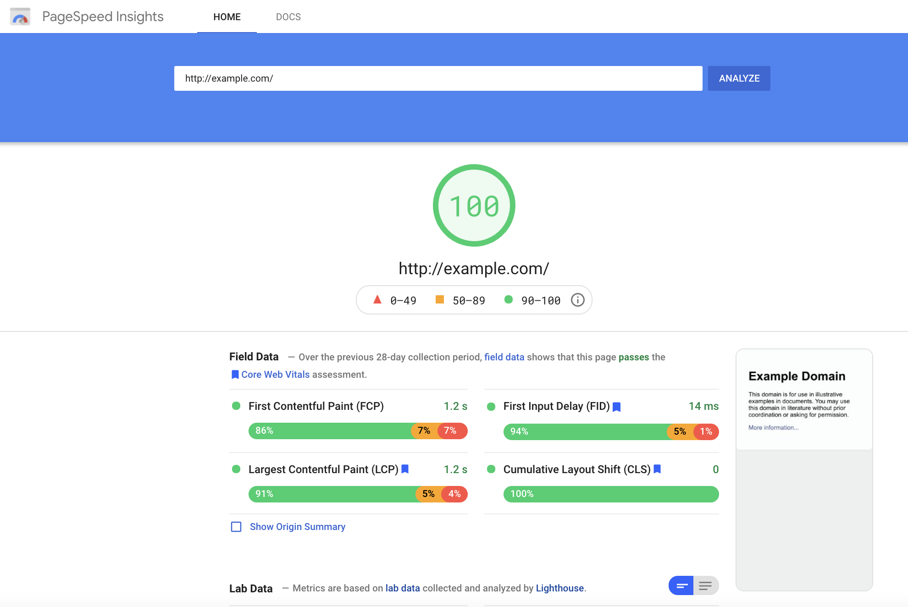Open the Core Web Vitals link
908x607 pixels.
pyautogui.click(x=276, y=375)
